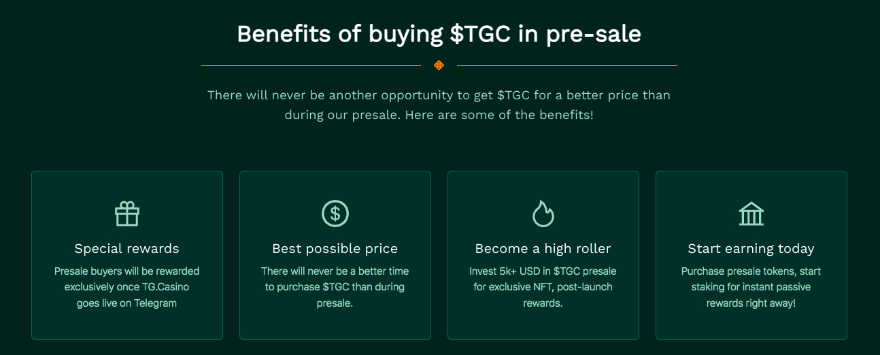This screenshot has width=880, height=355.
Task: Click the gift box icon
Action: [x=127, y=214]
